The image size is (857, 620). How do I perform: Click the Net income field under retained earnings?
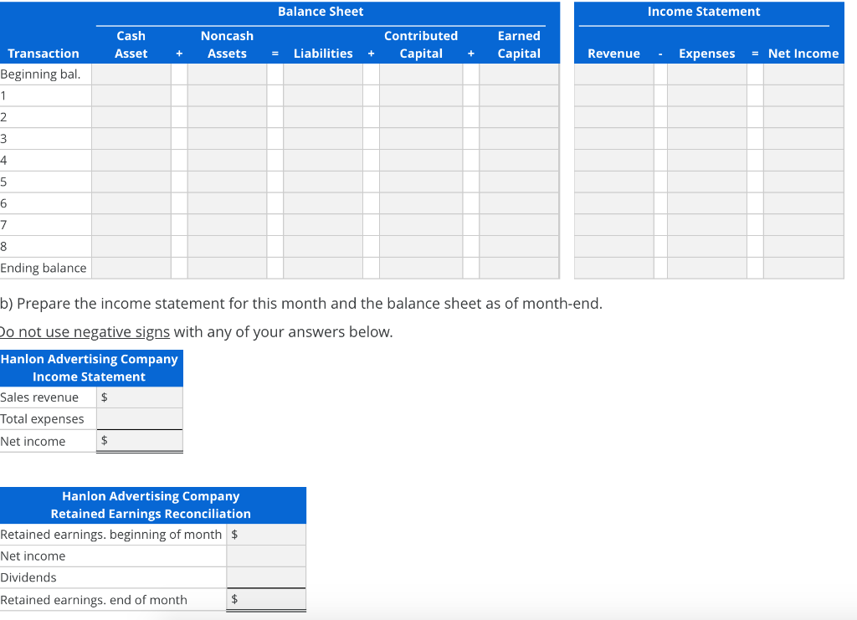point(266,556)
